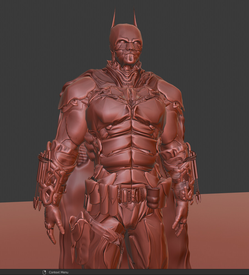Click the right-mouse-button icon in the status bar

click(x=44, y=272)
